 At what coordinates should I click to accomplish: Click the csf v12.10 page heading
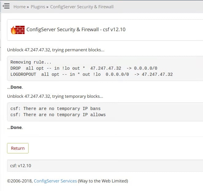76,30
